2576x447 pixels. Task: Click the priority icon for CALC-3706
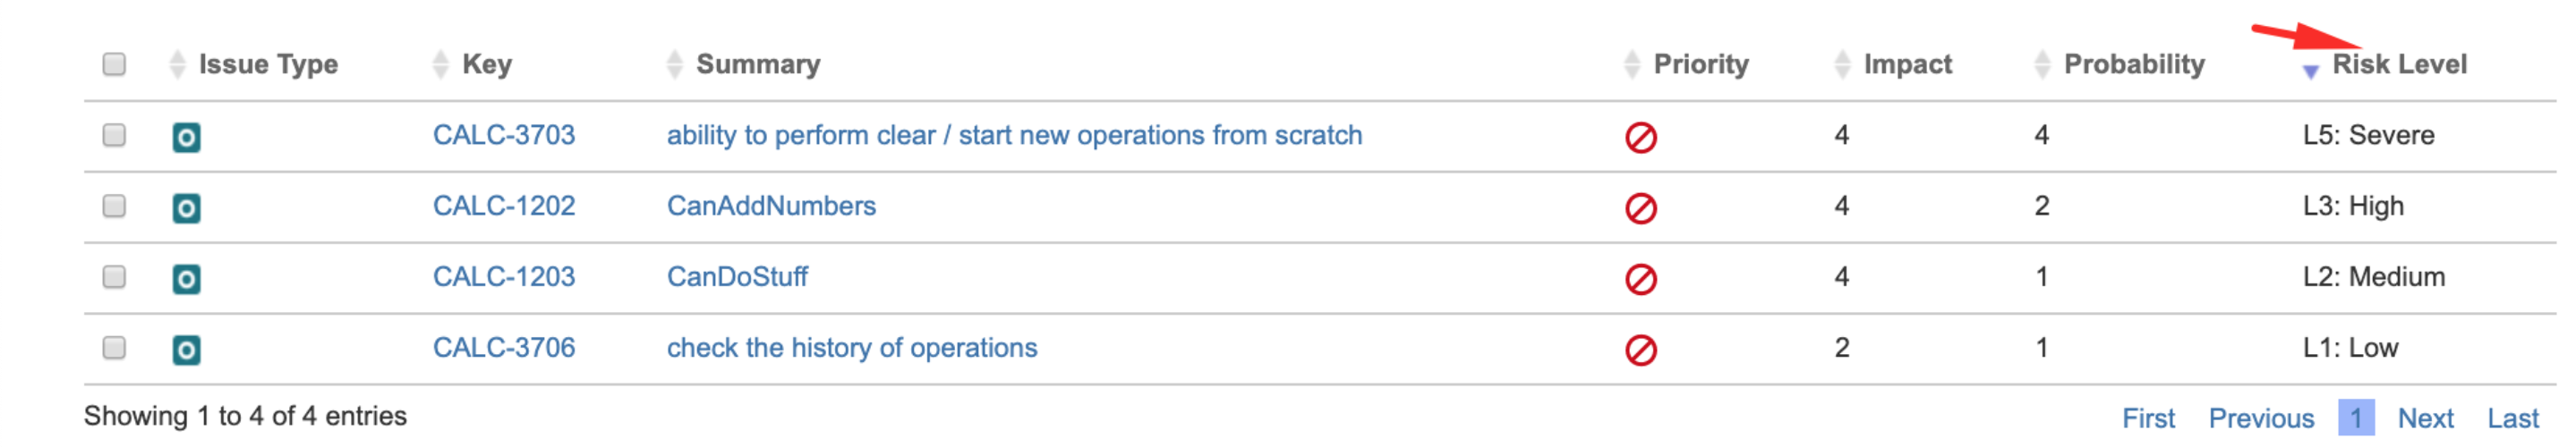[1640, 350]
